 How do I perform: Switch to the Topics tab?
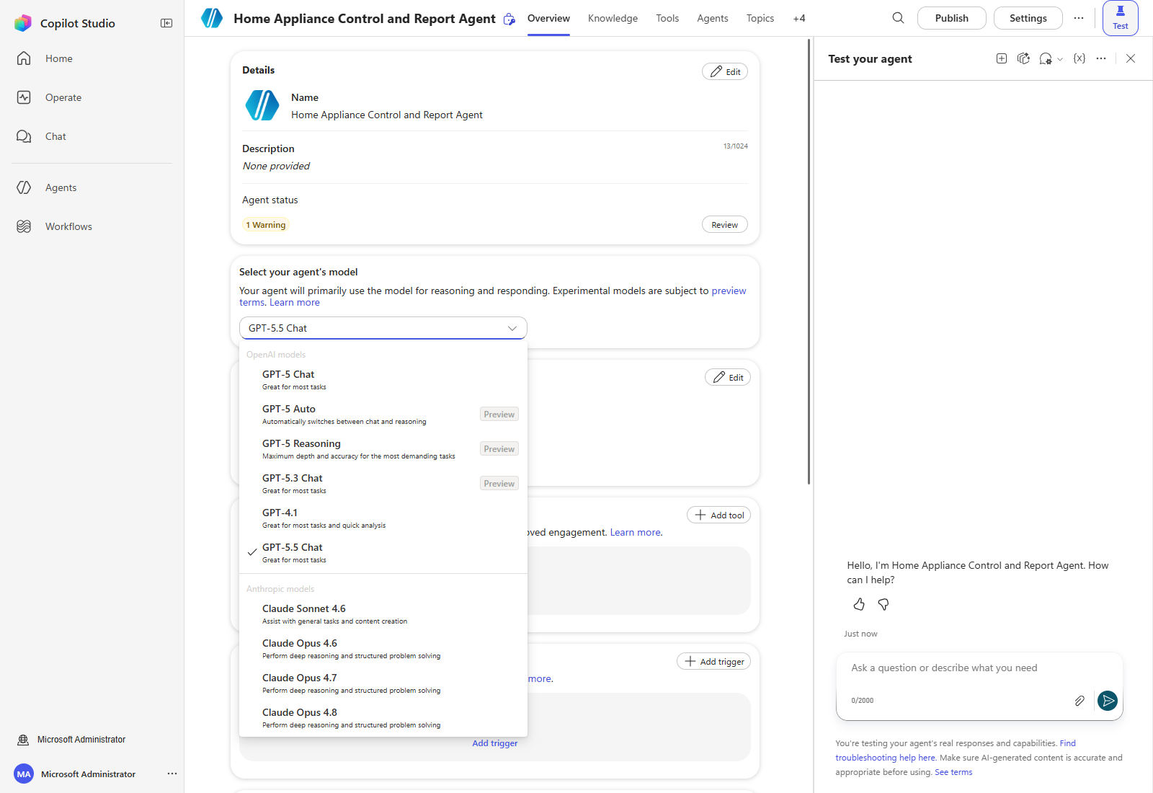pos(760,18)
